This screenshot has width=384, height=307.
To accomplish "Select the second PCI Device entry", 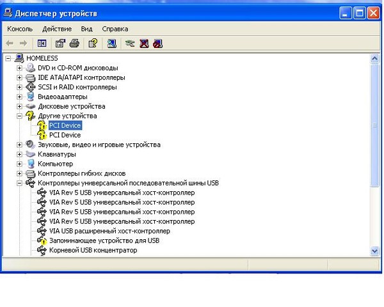I will coord(65,135).
